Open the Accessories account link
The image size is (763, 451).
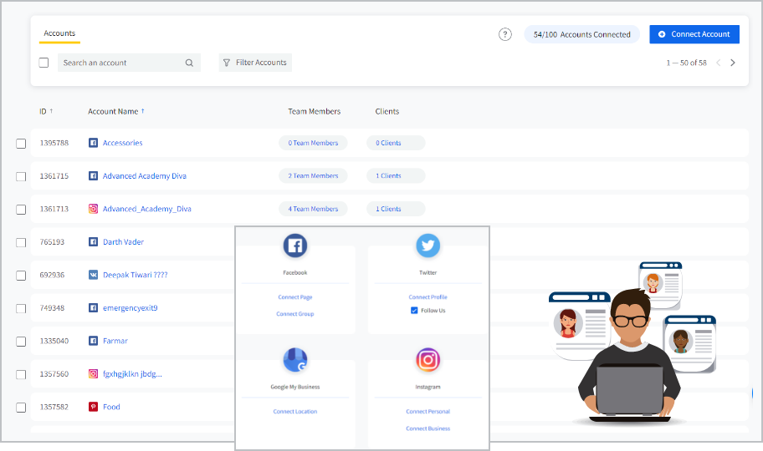pyautogui.click(x=123, y=143)
